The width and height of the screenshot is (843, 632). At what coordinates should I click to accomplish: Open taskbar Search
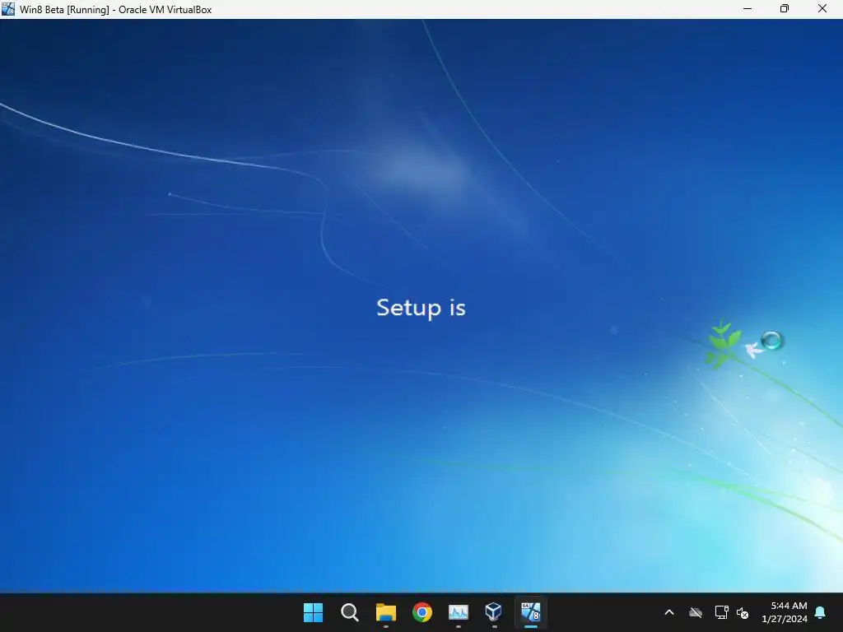(349, 612)
